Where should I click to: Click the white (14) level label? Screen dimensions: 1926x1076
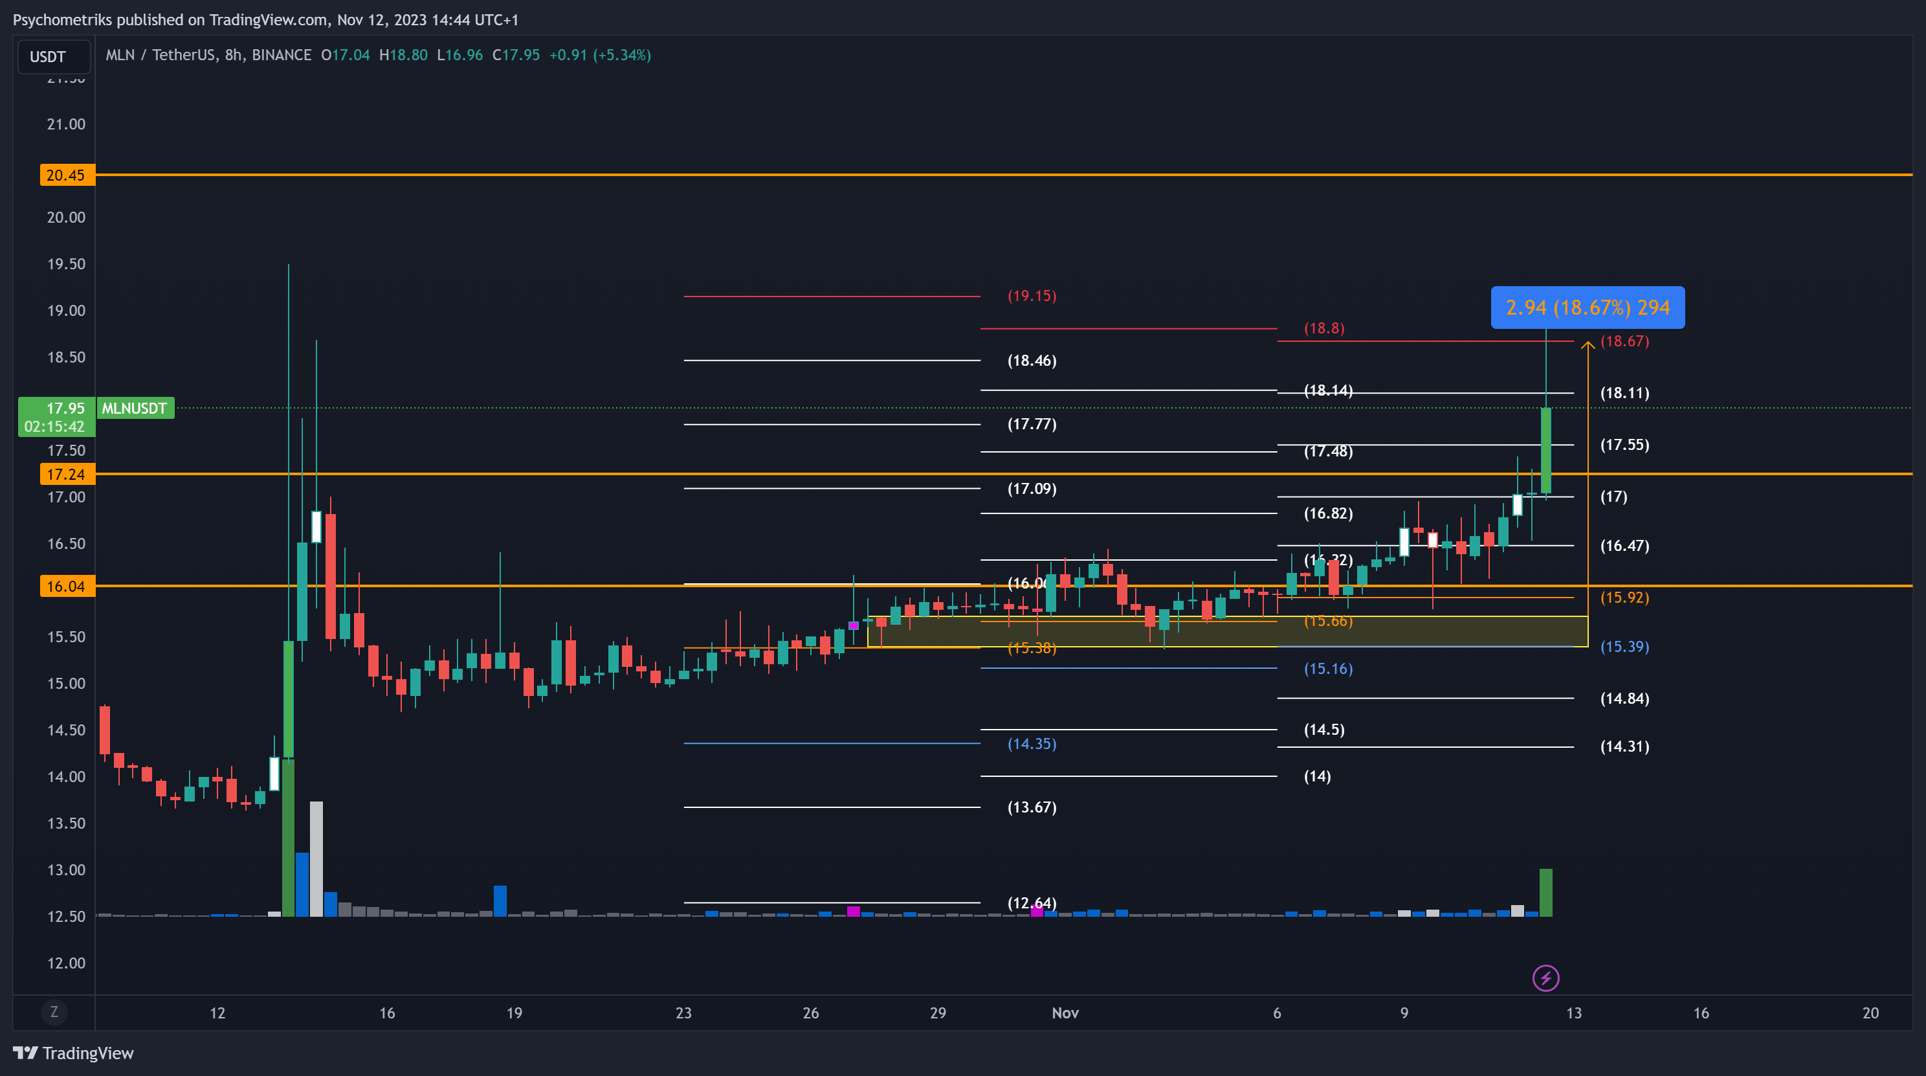click(x=1318, y=776)
